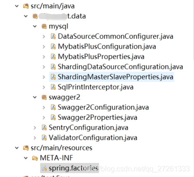The image size is (194, 177).
Task: Collapse the swagger2 package arrow
Action: pyautogui.click(x=35, y=97)
